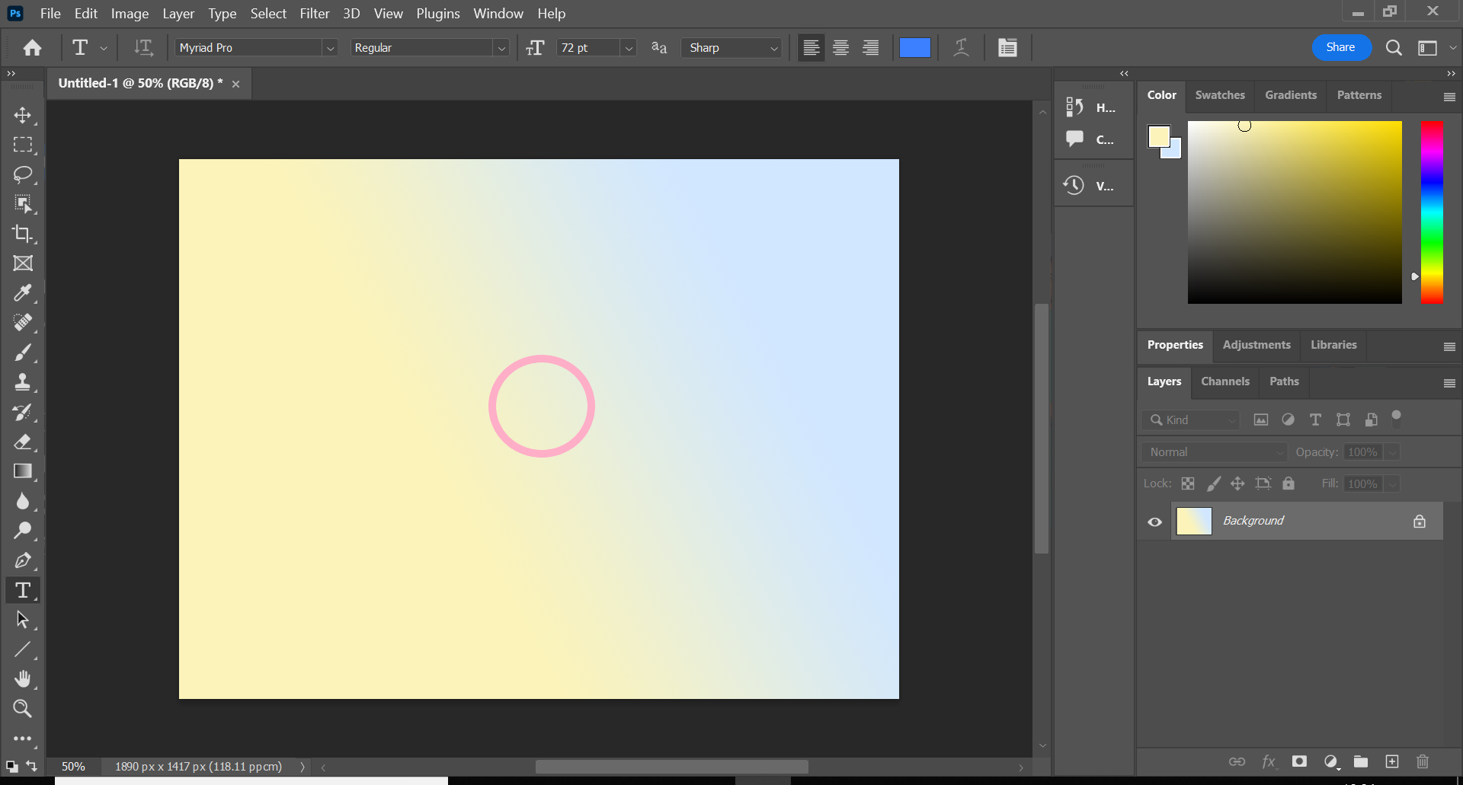This screenshot has height=785, width=1463.
Task: Select the Path Selection tool
Action: point(23,620)
